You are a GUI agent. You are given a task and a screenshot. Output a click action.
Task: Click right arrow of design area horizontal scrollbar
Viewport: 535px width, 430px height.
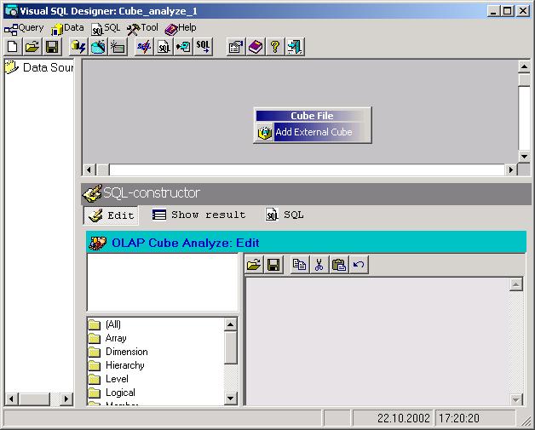click(x=511, y=169)
